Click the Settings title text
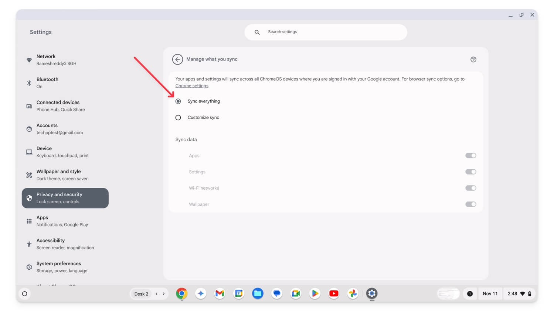 41,32
